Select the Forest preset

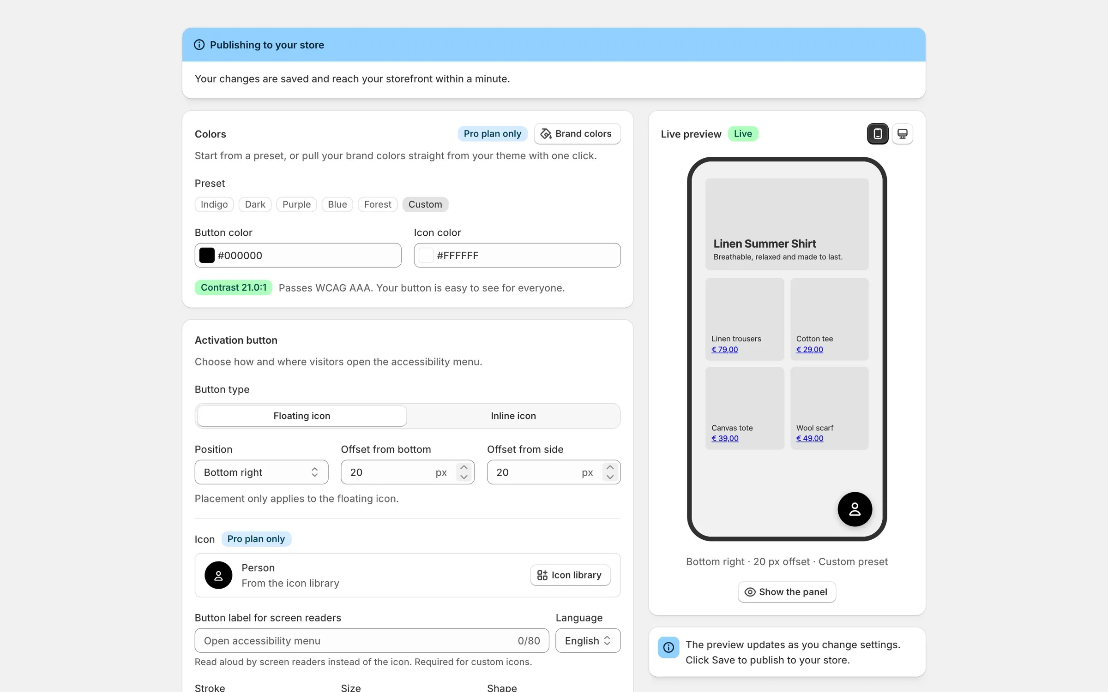pyautogui.click(x=378, y=204)
